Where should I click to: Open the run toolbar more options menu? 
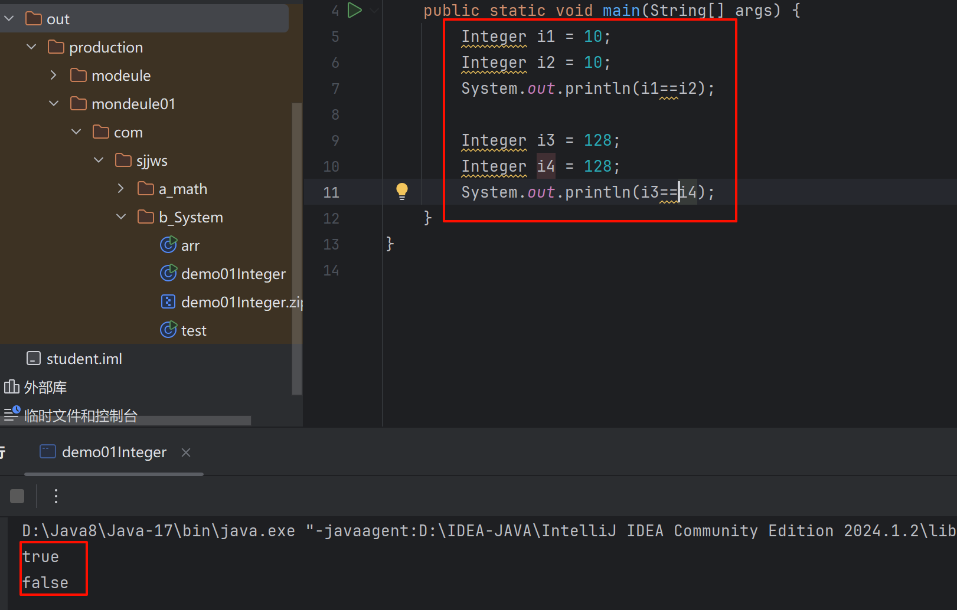[56, 496]
